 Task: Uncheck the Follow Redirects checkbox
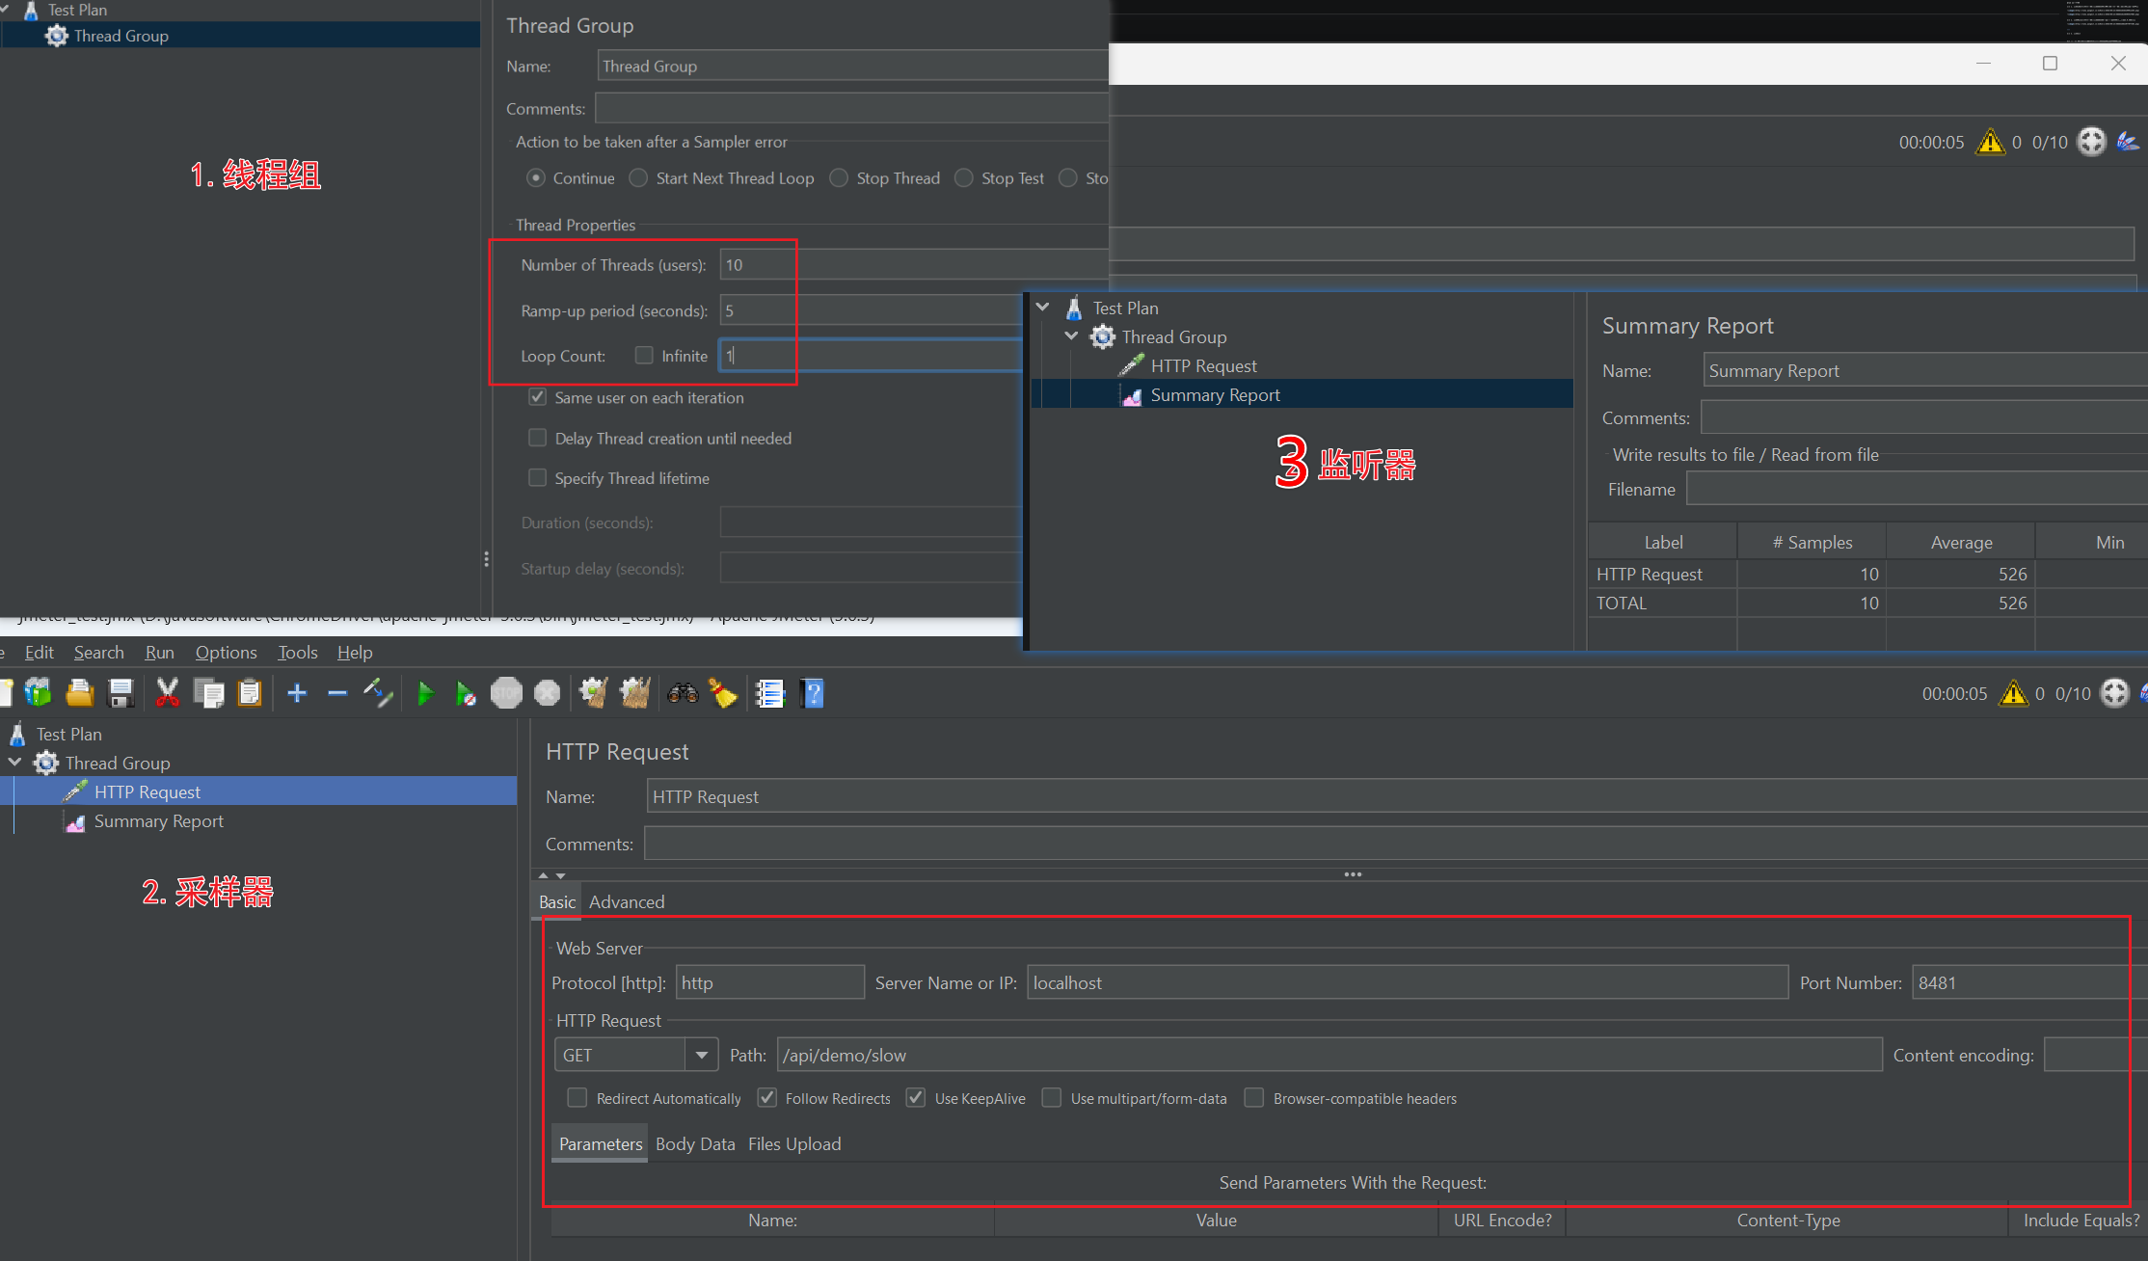click(767, 1098)
